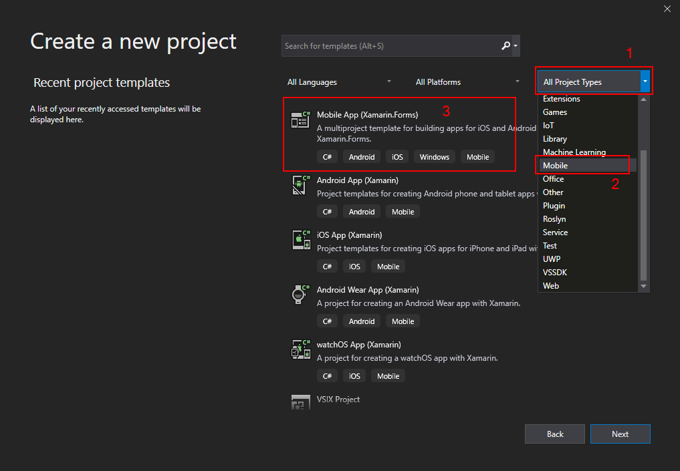This screenshot has height=471, width=680.
Task: Click the Next button
Action: (620, 434)
